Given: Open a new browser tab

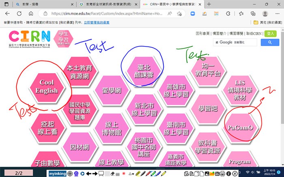Looking at the screenshot, I should [x=209, y=4].
